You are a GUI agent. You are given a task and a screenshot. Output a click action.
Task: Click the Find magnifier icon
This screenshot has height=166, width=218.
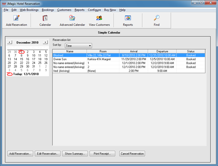[x=157, y=18]
